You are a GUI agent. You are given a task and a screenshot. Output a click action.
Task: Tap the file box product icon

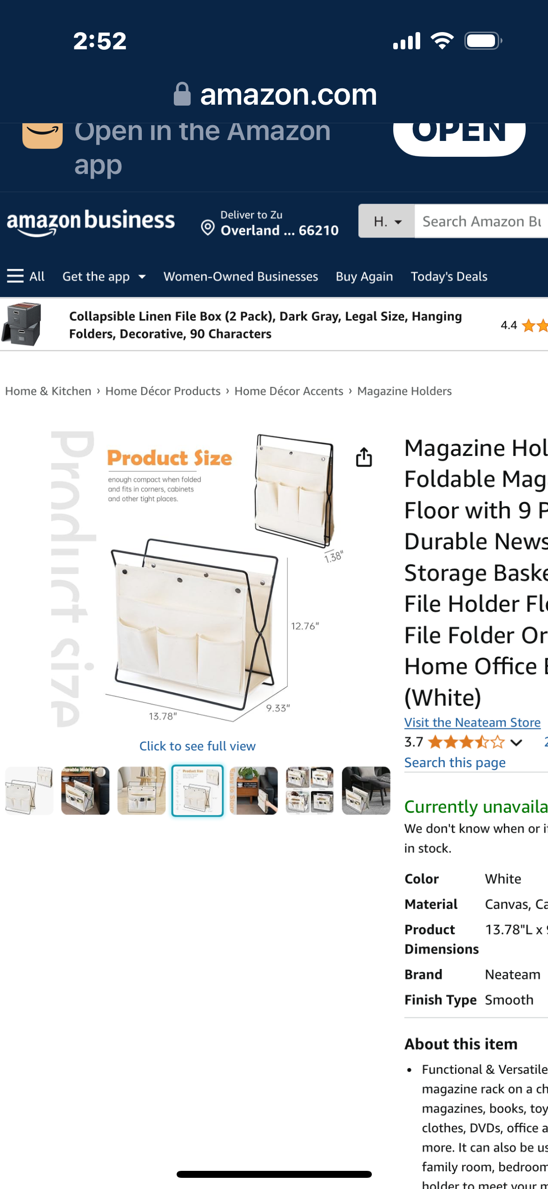[22, 324]
